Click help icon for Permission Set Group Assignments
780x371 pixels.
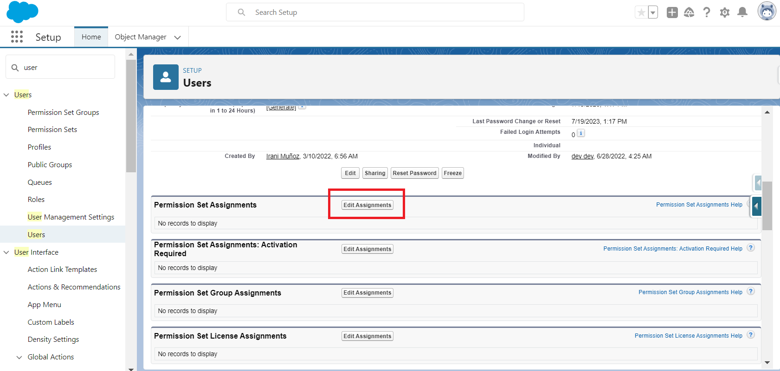751,291
